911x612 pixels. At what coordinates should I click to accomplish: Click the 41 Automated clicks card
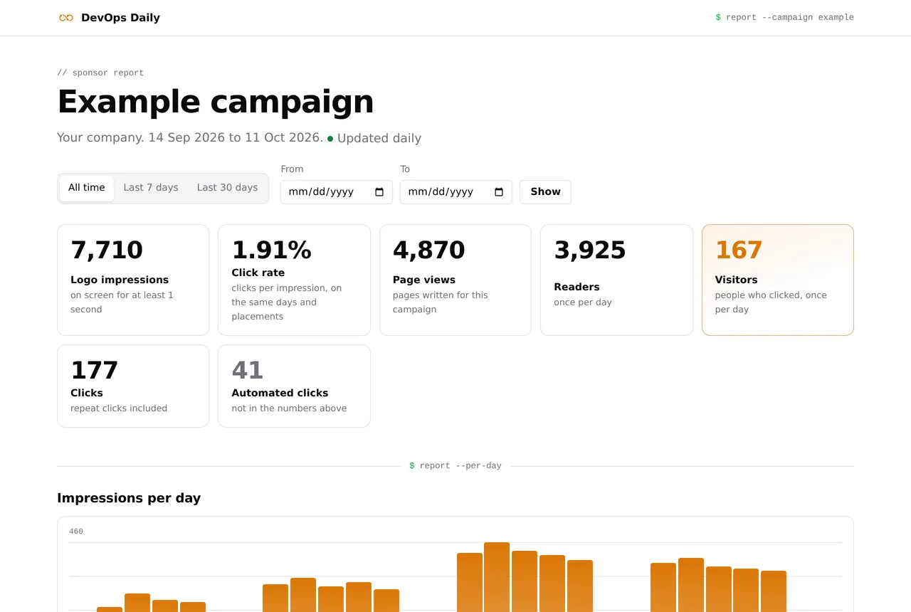click(294, 386)
